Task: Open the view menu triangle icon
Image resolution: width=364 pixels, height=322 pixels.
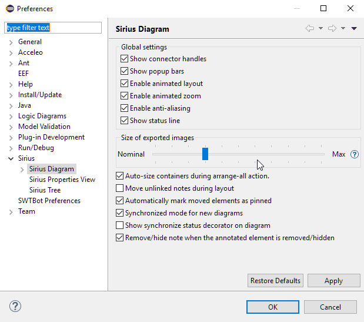Action: tap(354, 28)
